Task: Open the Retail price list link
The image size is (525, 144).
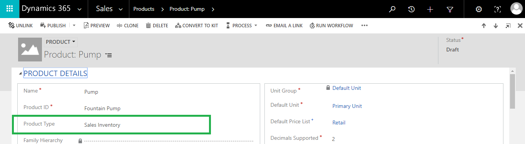Action: (339, 122)
